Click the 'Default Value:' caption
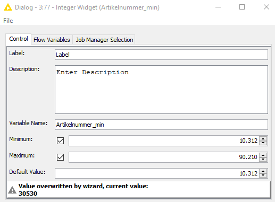This screenshot has width=275, height=202. pos(27,172)
